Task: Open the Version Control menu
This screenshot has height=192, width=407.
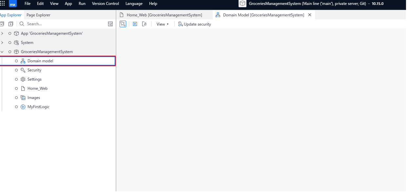Action: (x=106, y=4)
